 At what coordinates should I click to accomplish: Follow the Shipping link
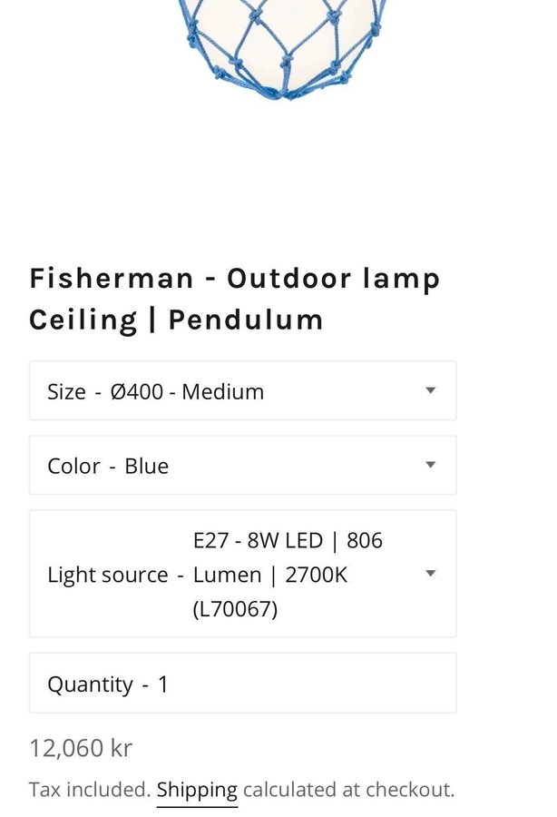pos(197,790)
